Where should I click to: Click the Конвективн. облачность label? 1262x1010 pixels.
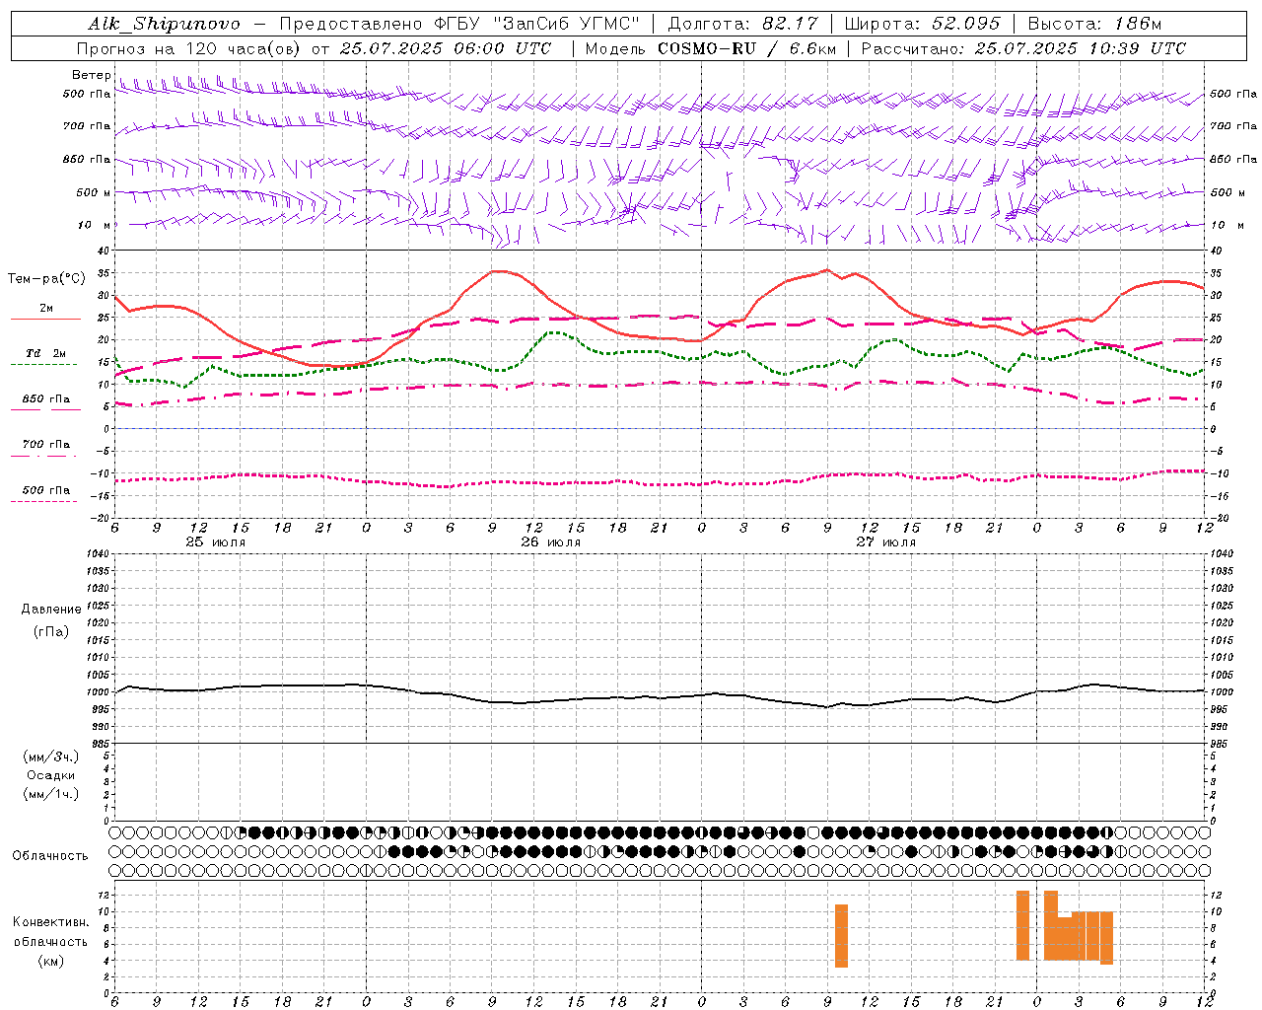(x=50, y=931)
